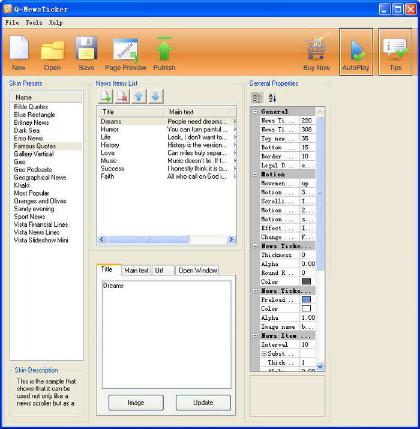Collapse second News Ticke... group above Preload
Viewport: 420px width, 429px height.
(255, 291)
